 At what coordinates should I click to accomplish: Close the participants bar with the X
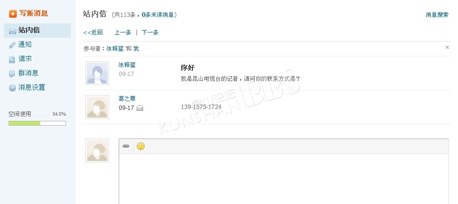pyautogui.click(x=447, y=47)
